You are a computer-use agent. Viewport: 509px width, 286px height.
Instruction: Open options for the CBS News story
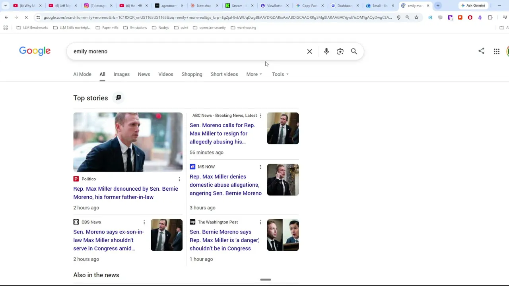coord(144,222)
